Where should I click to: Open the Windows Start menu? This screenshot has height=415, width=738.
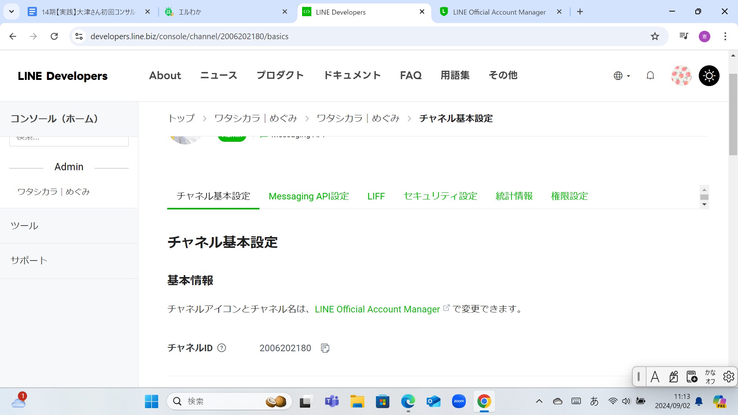pos(151,402)
